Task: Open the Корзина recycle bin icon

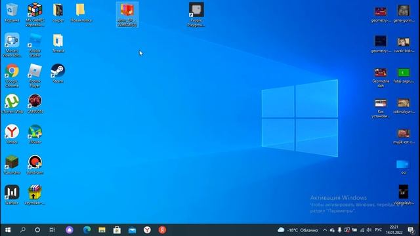Action: point(12,12)
